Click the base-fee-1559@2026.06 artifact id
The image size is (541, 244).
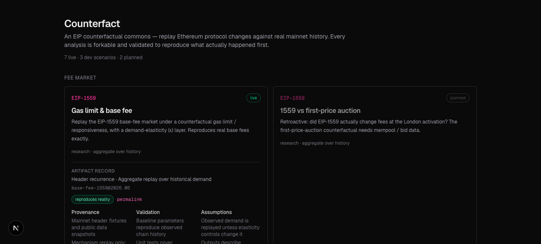101,188
